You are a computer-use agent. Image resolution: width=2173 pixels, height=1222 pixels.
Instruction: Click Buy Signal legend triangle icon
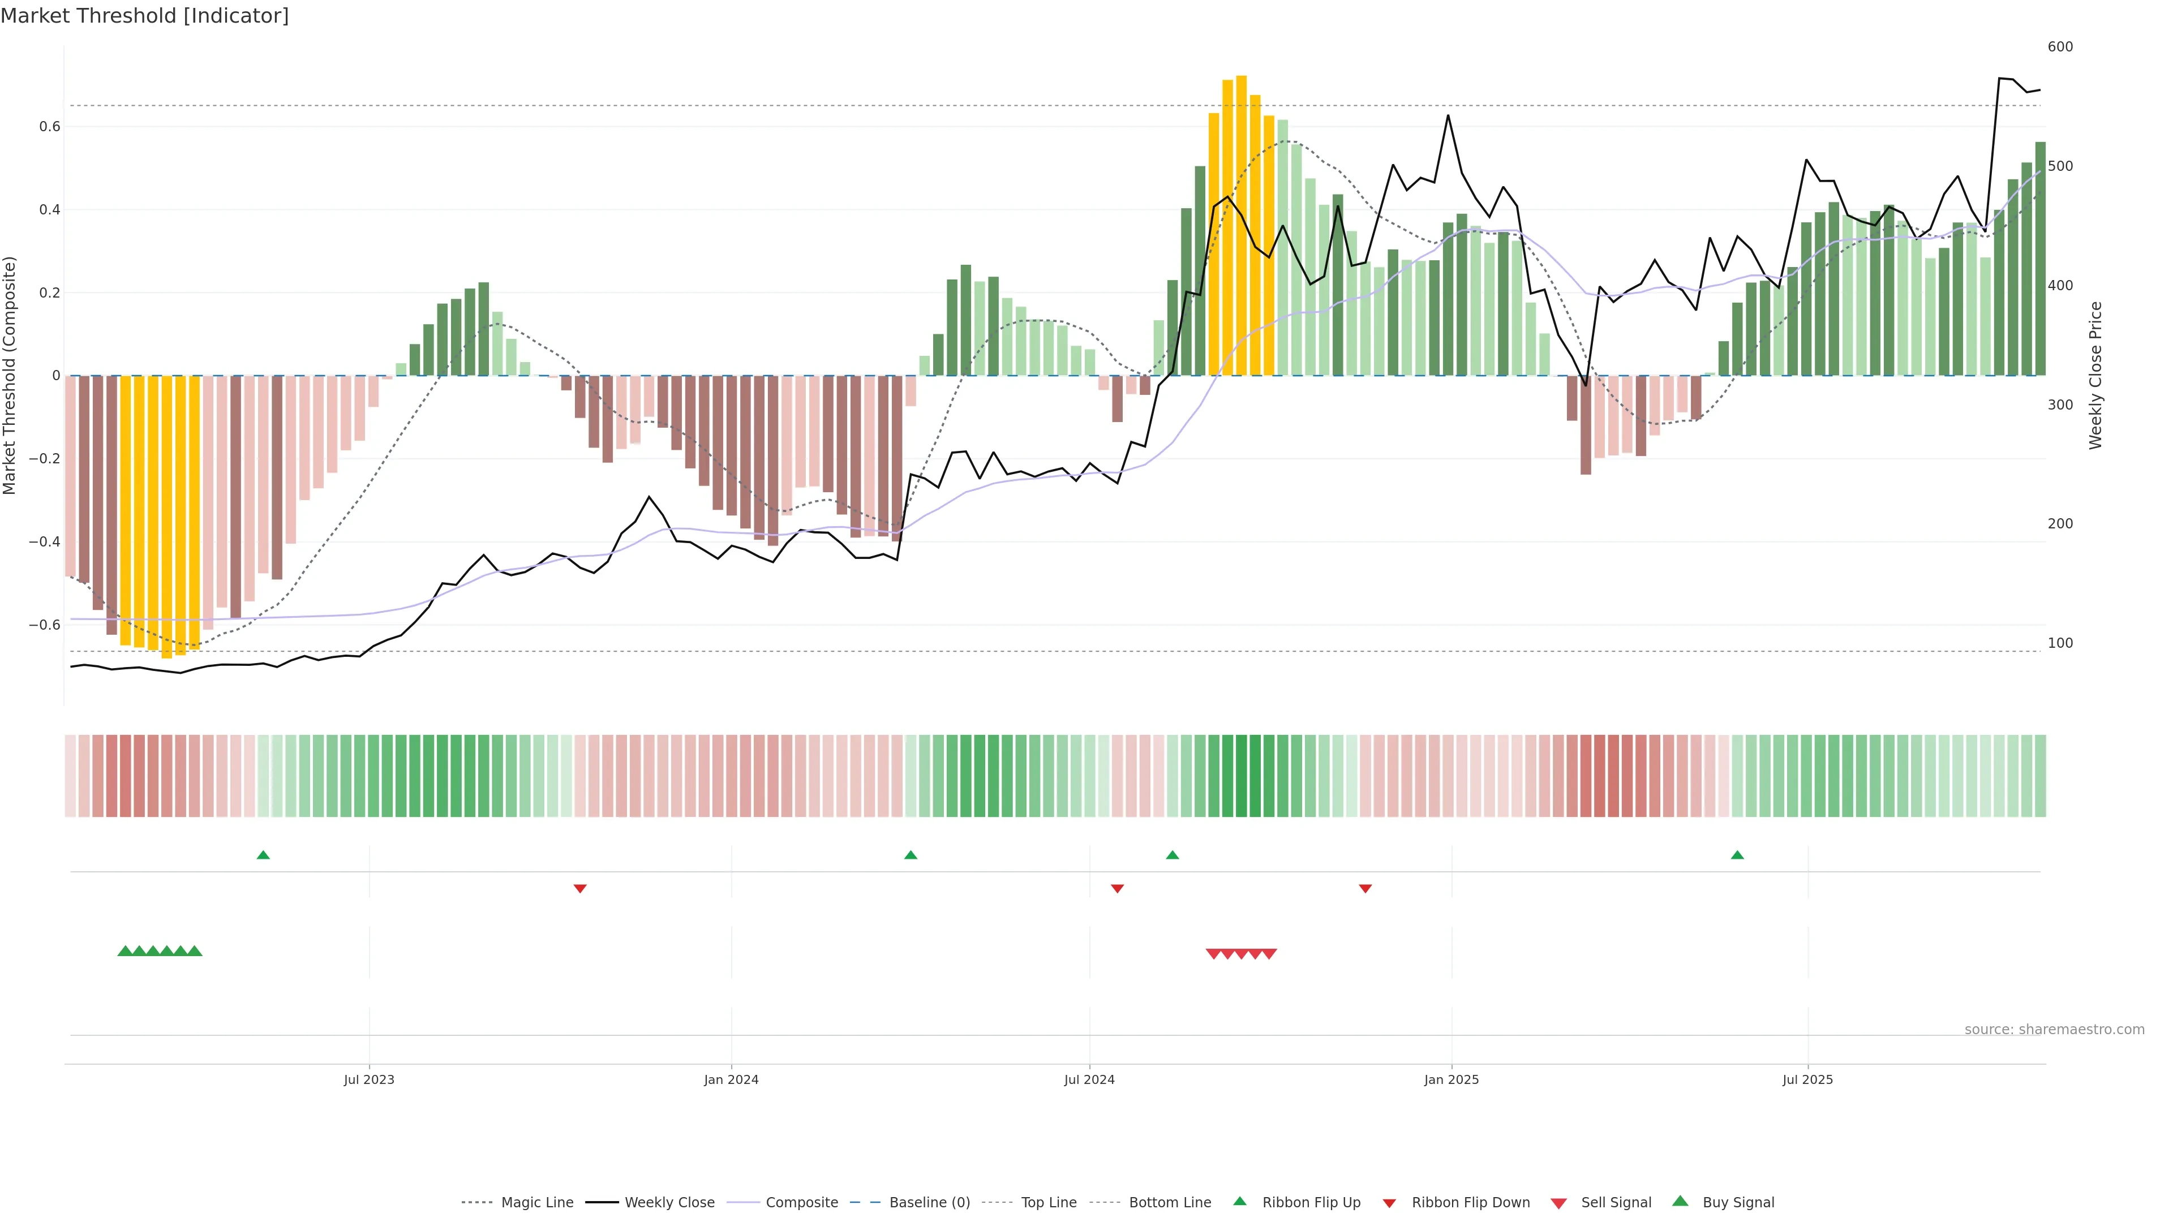coord(1680,1202)
